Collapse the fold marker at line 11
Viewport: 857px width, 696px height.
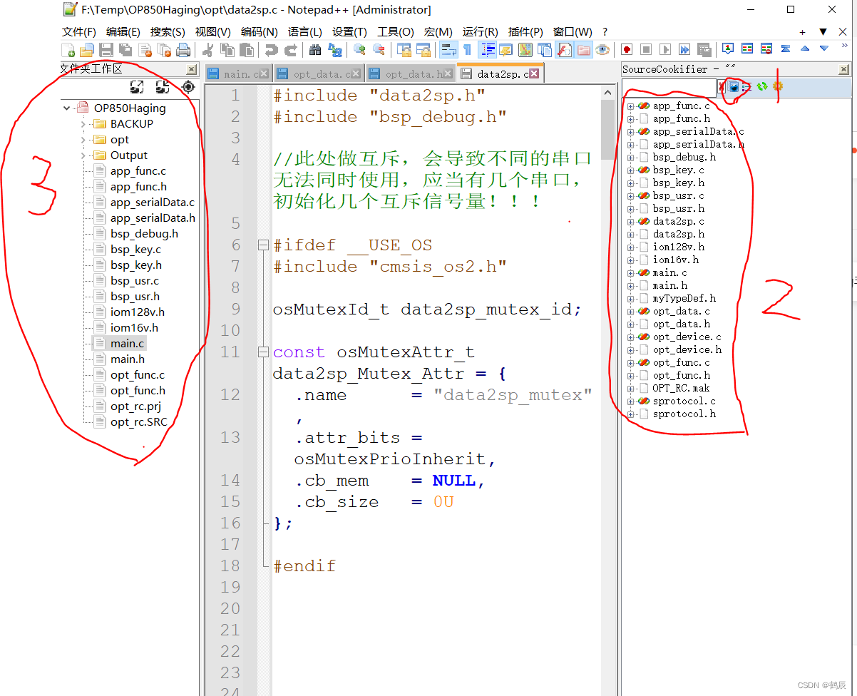tap(262, 352)
